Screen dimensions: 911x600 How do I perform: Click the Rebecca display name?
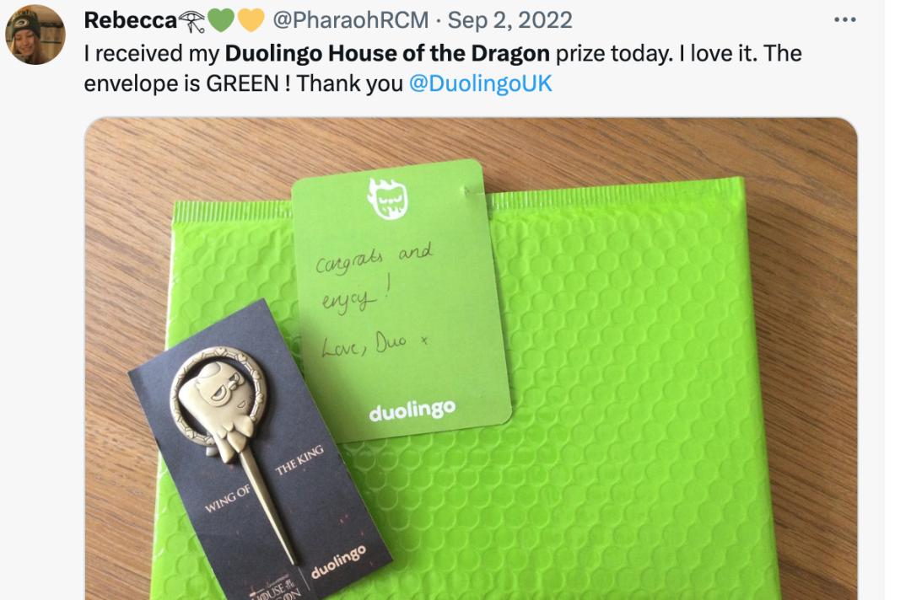point(130,20)
